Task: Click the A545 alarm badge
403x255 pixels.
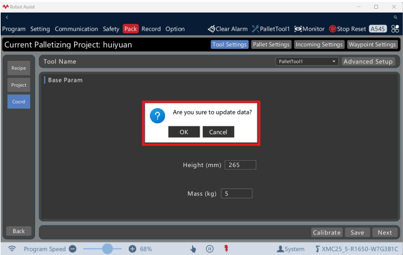Action: (x=378, y=29)
